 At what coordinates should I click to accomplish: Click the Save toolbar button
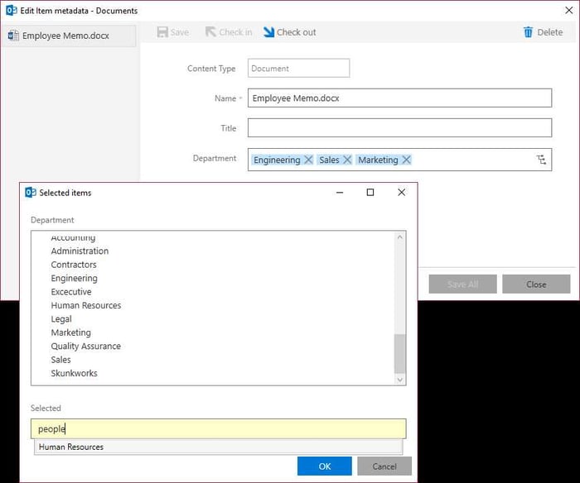(x=172, y=32)
